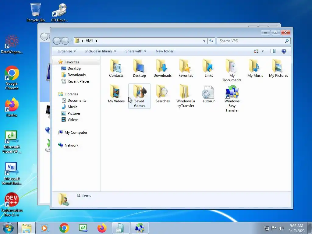Open Visual C# from the taskbar

(83, 228)
